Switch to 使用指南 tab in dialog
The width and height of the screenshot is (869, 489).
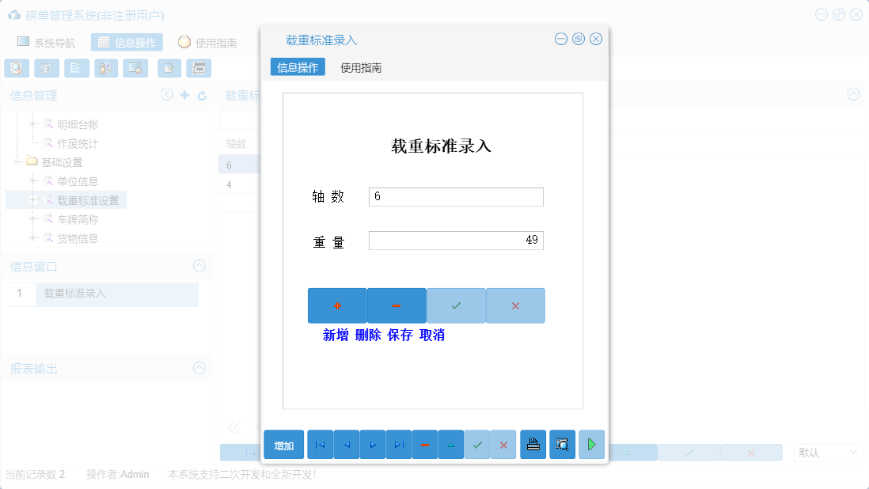tap(362, 66)
